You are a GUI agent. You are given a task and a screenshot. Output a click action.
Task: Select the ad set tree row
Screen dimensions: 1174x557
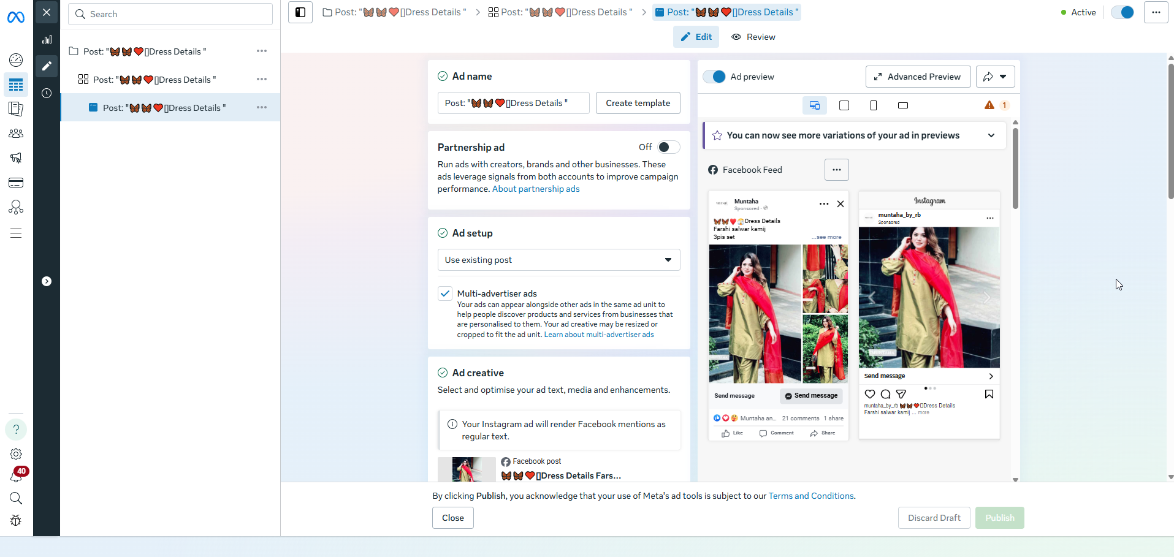point(170,80)
